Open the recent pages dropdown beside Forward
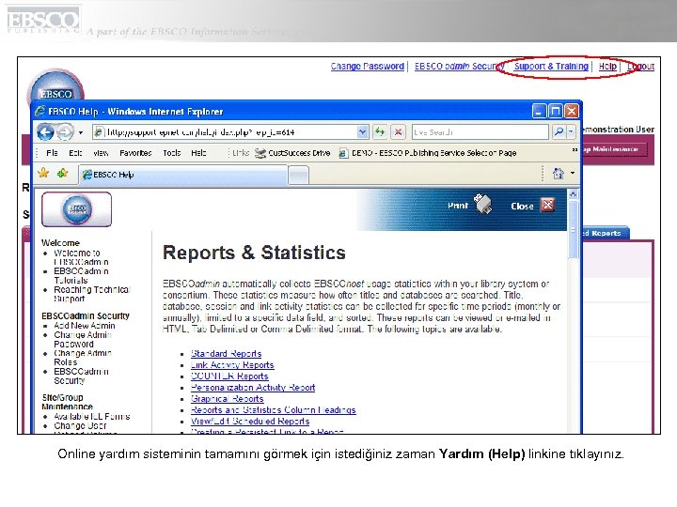Screen dimensions: 677x507 [x=81, y=132]
